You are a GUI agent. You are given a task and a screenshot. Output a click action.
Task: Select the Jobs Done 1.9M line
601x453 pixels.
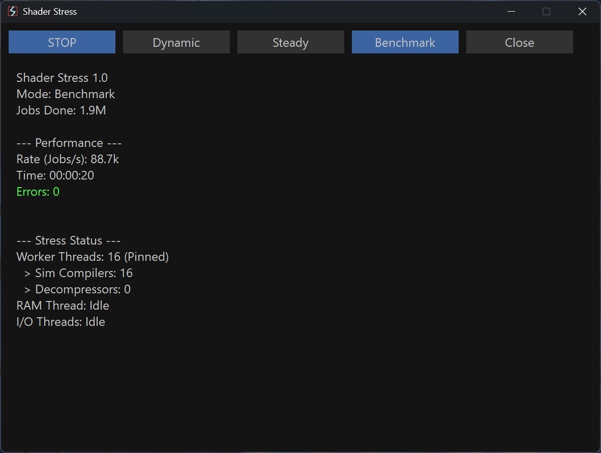click(61, 110)
